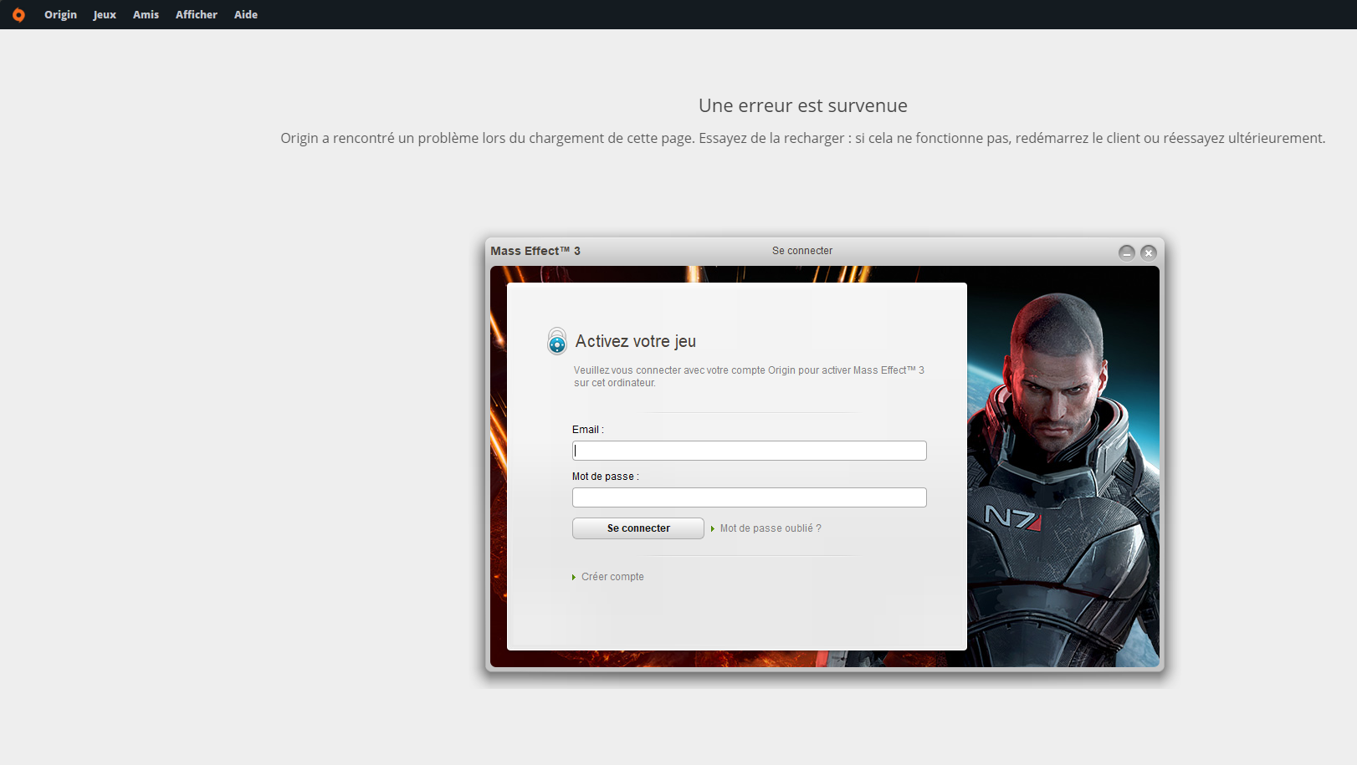Click the Mot de passe label

605,477
